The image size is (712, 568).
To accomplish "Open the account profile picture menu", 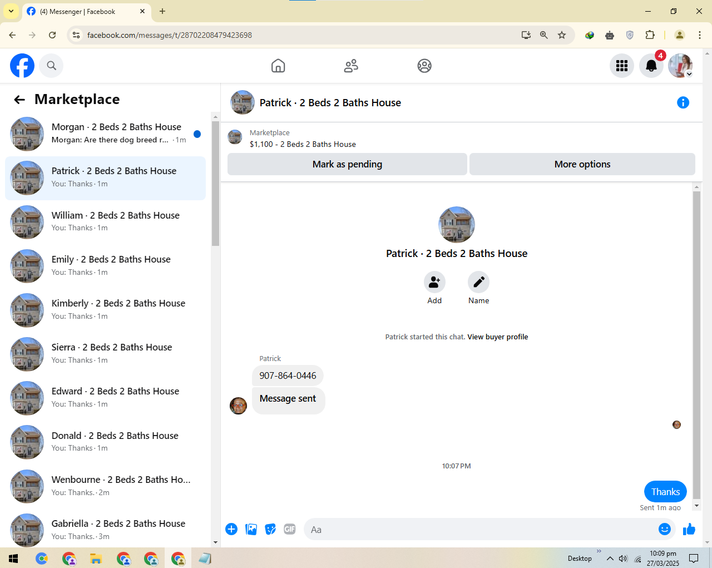I will tap(680, 66).
